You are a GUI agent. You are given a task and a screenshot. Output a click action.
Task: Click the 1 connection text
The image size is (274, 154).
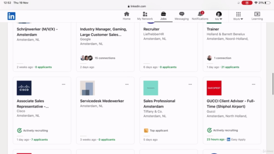(x=223, y=58)
